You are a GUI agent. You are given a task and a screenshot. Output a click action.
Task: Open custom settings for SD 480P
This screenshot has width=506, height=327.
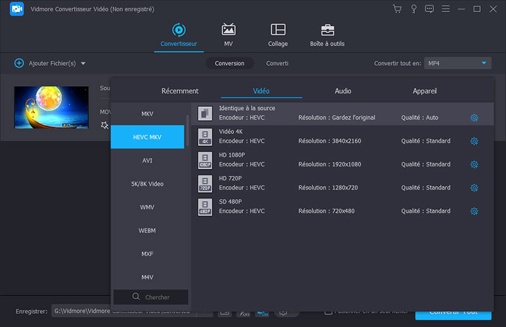point(474,211)
